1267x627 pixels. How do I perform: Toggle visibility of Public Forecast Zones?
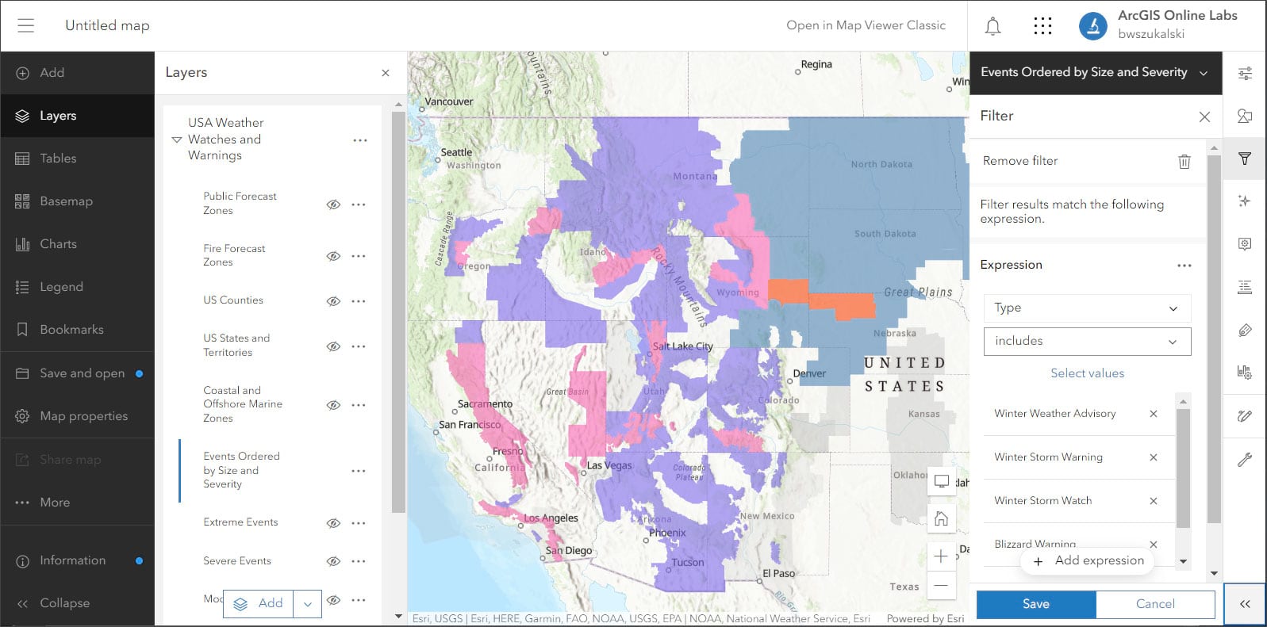click(x=334, y=205)
